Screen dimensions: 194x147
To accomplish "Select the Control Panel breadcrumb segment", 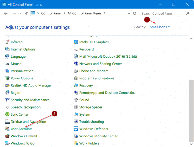I will (52, 13).
